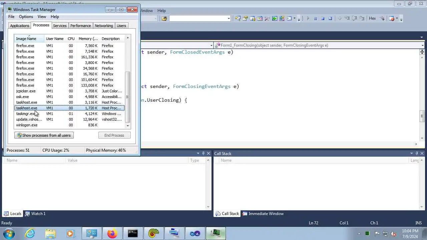Image resolution: width=427 pixels, height=240 pixels.
Task: Select jcpicker.exe process row
Action: click(69, 91)
